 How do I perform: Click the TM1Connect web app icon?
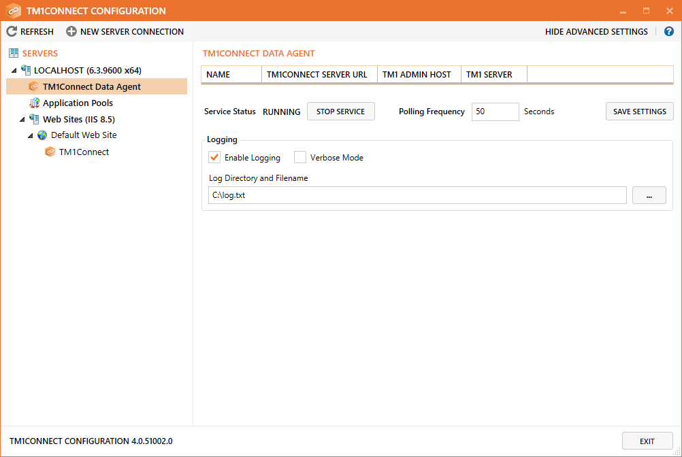pyautogui.click(x=50, y=152)
